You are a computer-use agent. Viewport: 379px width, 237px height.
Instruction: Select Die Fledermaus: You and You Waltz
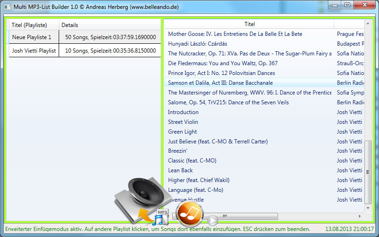point(223,63)
